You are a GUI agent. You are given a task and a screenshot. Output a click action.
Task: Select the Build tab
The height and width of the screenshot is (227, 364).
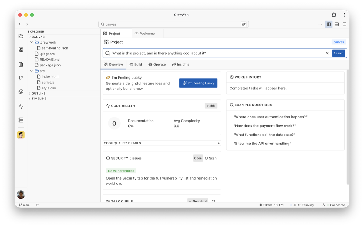pyautogui.click(x=136, y=64)
